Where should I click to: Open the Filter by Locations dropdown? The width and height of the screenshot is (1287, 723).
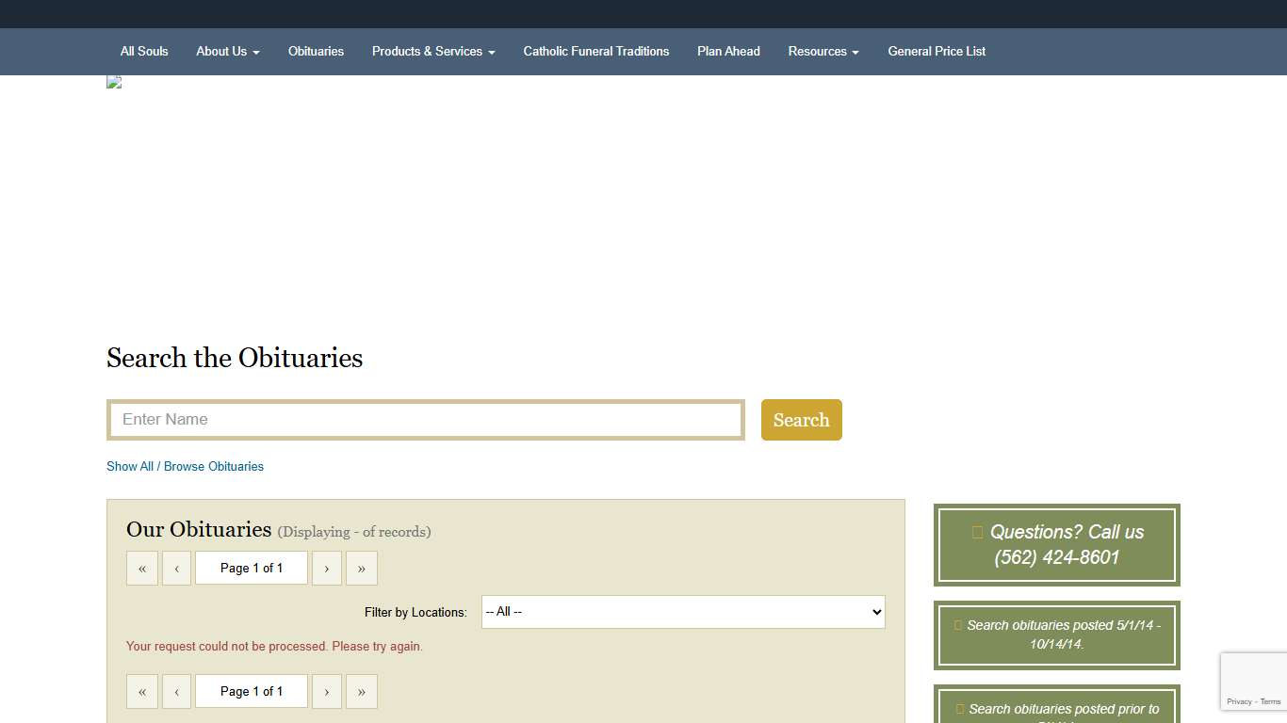coord(683,612)
